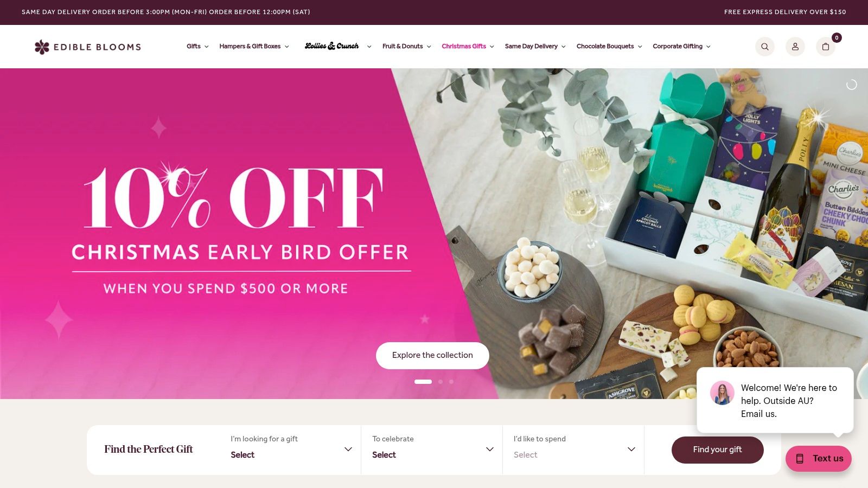Open the search icon in header
Image resolution: width=868 pixels, height=488 pixels.
[765, 47]
